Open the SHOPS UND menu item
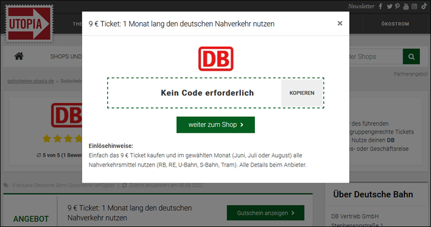This screenshot has width=431, height=227. pyautogui.click(x=66, y=56)
